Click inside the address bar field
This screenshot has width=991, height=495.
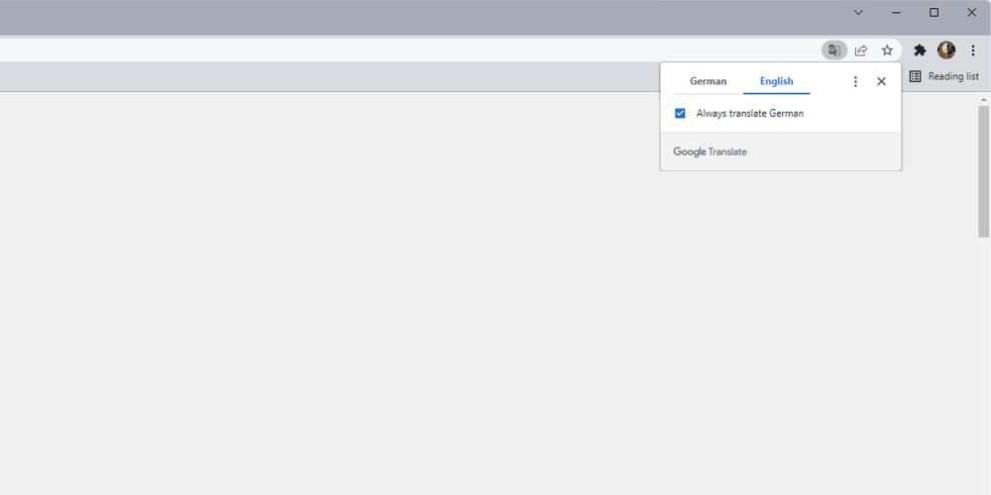click(396, 50)
